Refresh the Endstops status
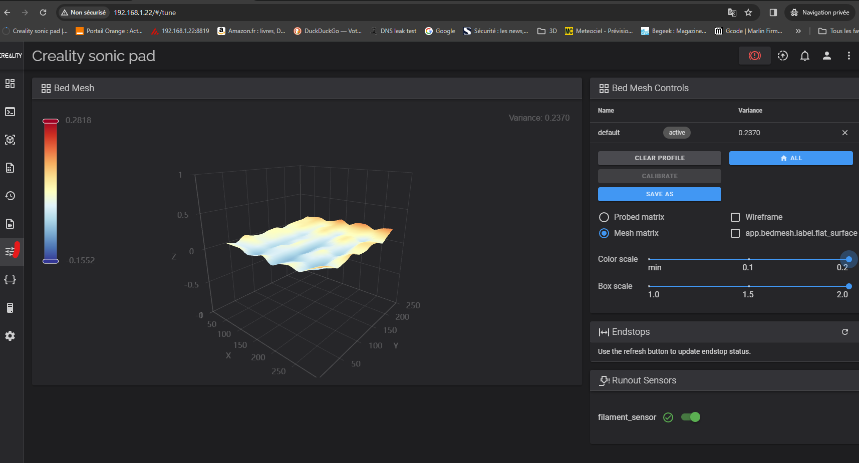This screenshot has height=463, width=859. pyautogui.click(x=844, y=332)
